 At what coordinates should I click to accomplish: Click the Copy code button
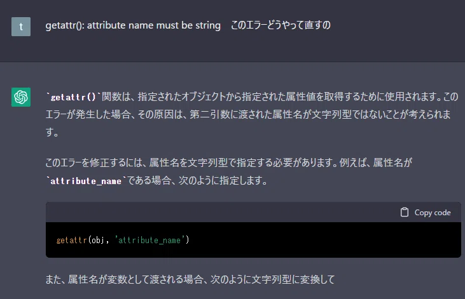tap(426, 213)
